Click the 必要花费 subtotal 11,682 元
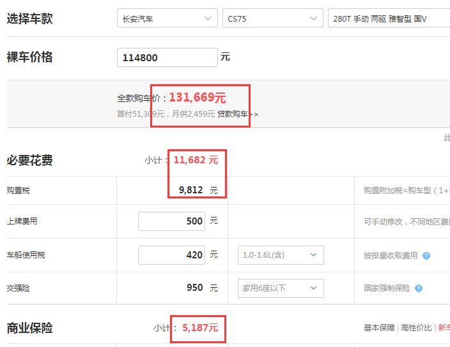Viewport: 450px width, 347px height. pos(196,160)
